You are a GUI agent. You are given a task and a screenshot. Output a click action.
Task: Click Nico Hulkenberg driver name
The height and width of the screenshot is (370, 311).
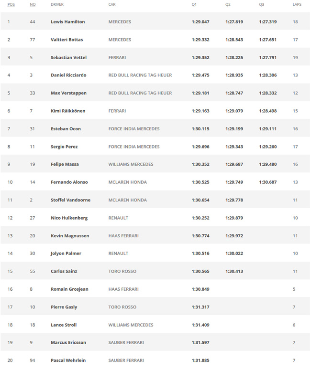pos(69,218)
